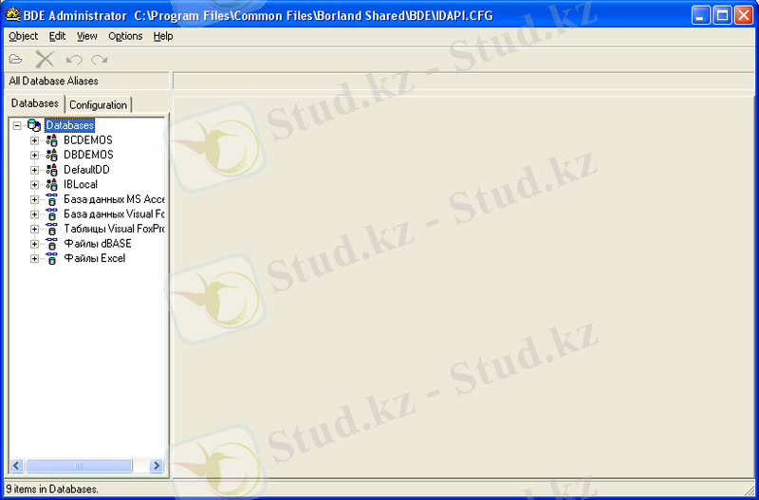Click the icon beside Файлы Excel

(52, 258)
